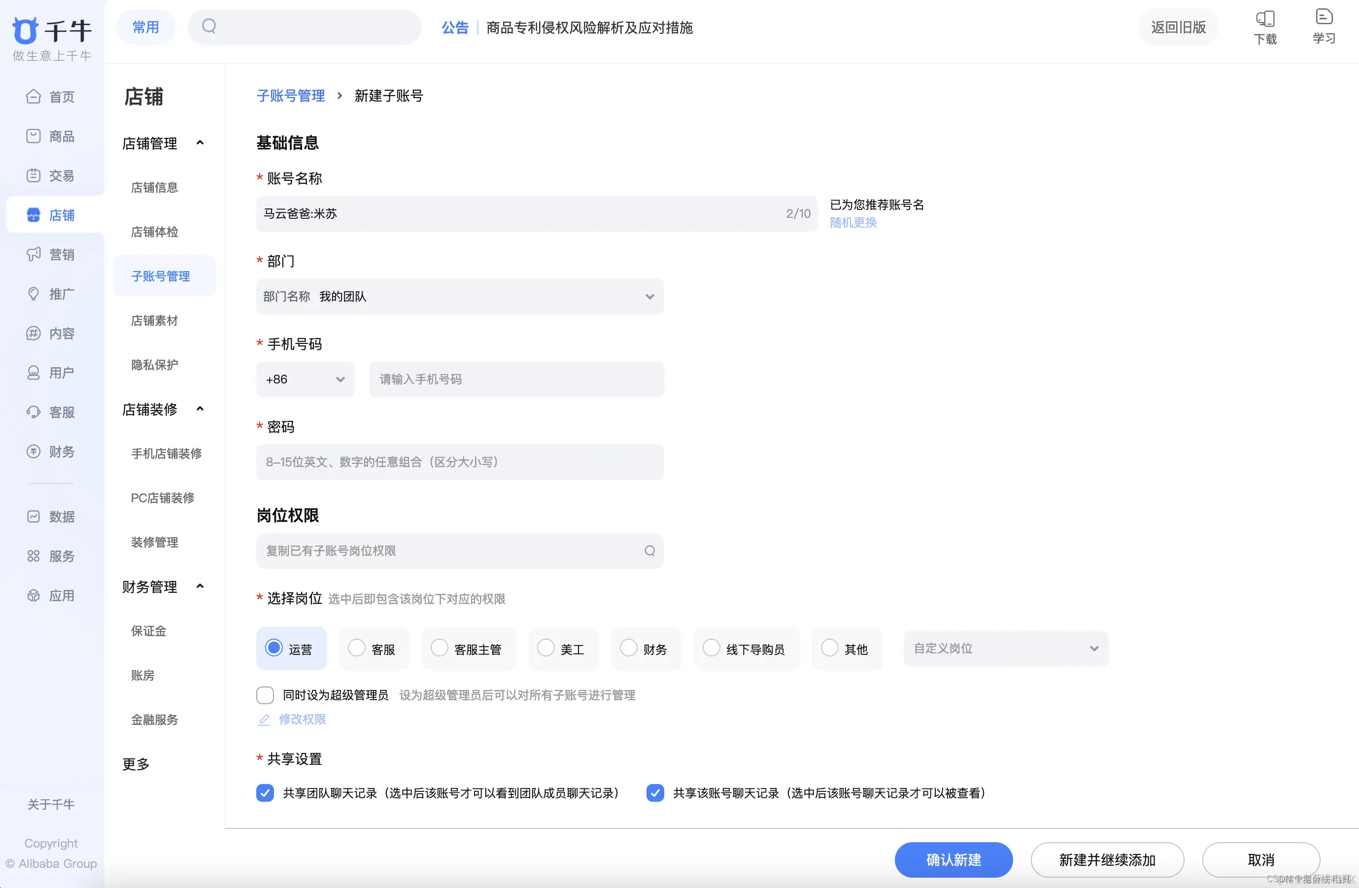Image resolution: width=1359 pixels, height=888 pixels.
Task: Open the 部门名称 department dropdown
Action: point(460,296)
